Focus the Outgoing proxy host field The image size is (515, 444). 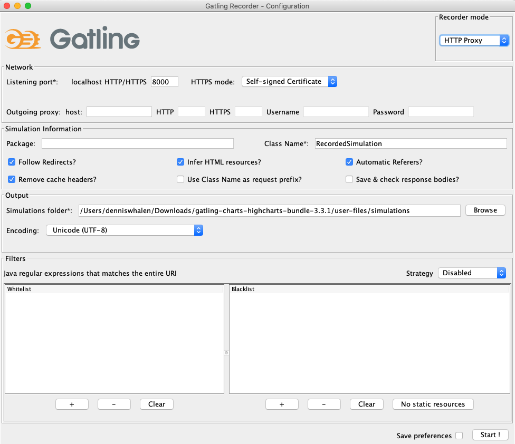[x=119, y=112]
